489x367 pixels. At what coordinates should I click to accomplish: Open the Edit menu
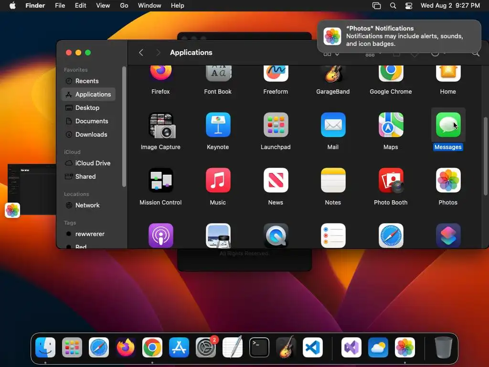tap(80, 6)
